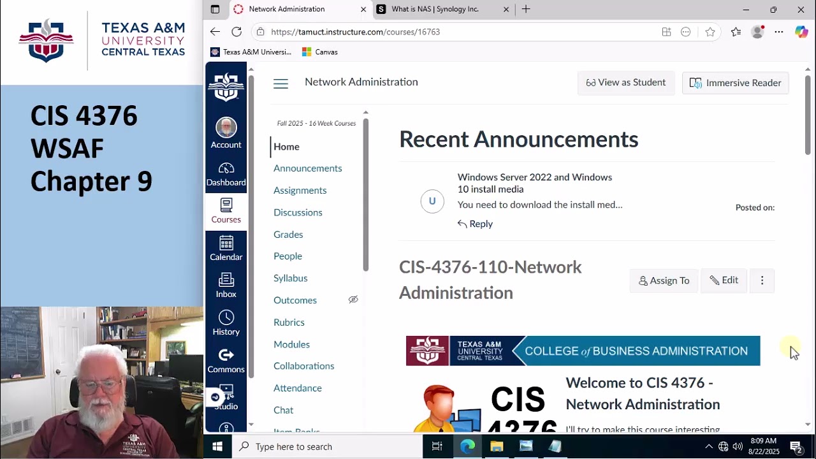Open the notification center icon
This screenshot has height=459, width=816.
[x=796, y=446]
